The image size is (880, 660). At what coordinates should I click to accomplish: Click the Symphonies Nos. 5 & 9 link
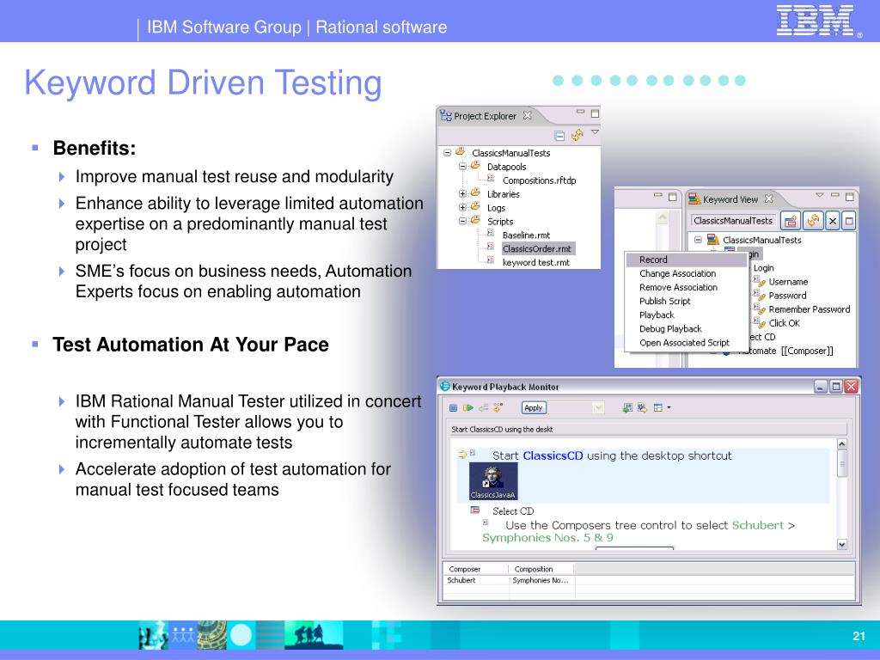click(x=547, y=538)
